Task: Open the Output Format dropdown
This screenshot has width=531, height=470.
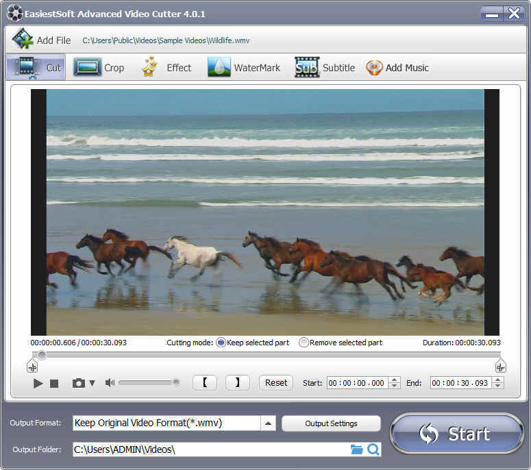Action: (x=268, y=423)
